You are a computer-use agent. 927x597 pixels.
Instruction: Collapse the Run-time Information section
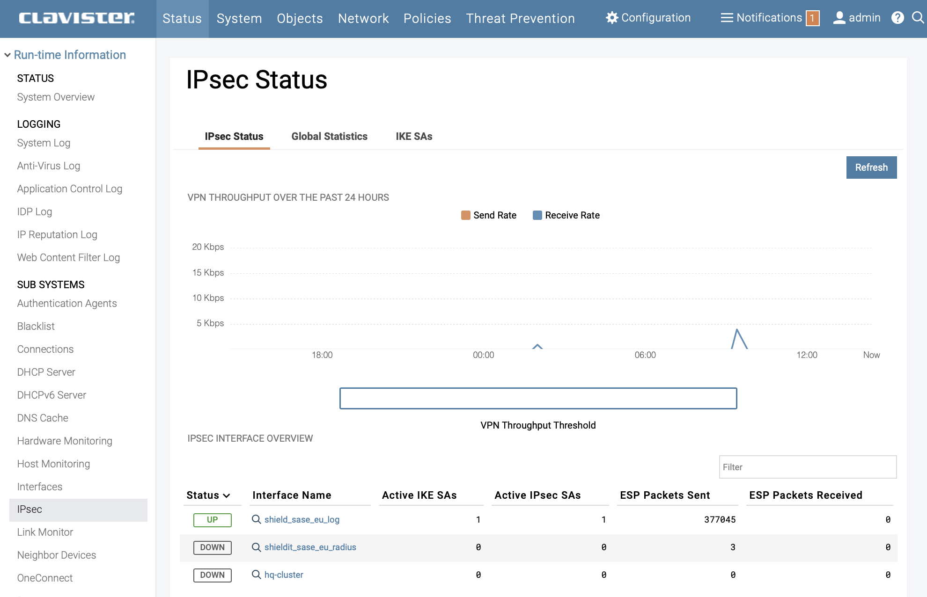pyautogui.click(x=7, y=55)
